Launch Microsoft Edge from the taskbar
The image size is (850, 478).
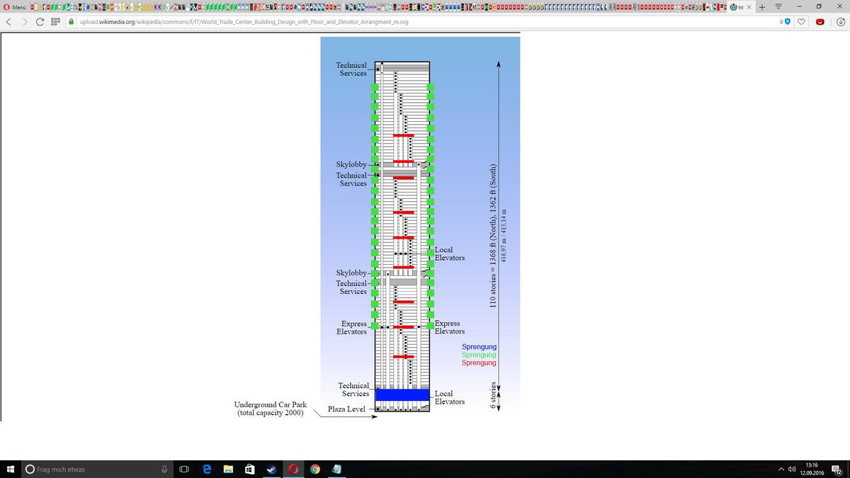[x=207, y=470]
